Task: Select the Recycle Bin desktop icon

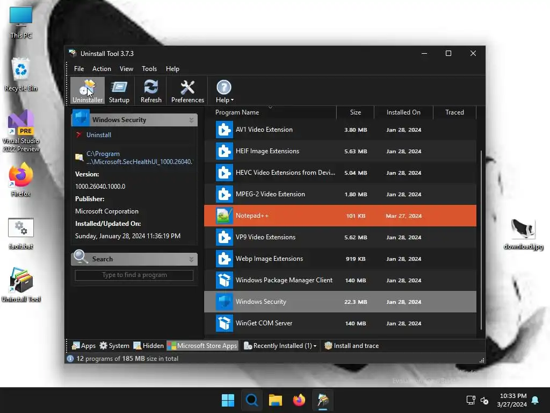Action: [x=21, y=75]
